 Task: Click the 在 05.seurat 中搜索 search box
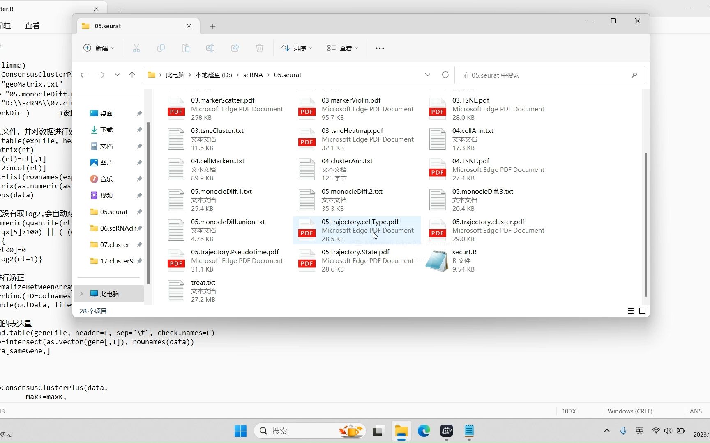pos(552,75)
